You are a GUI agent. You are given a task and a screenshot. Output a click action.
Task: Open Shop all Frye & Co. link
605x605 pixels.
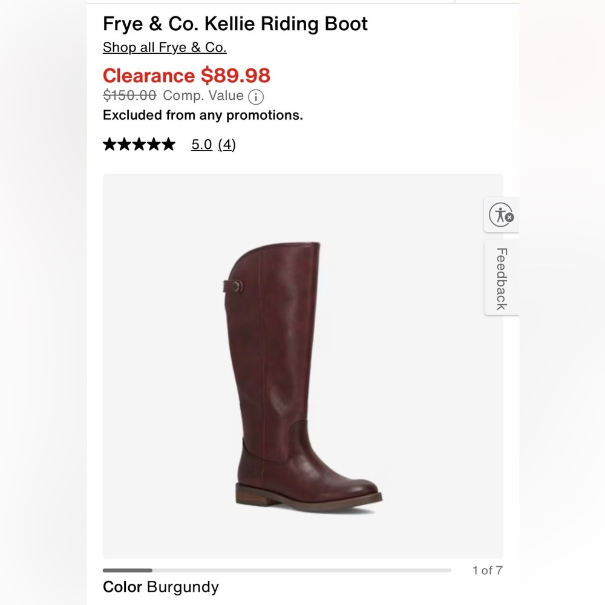click(x=165, y=47)
